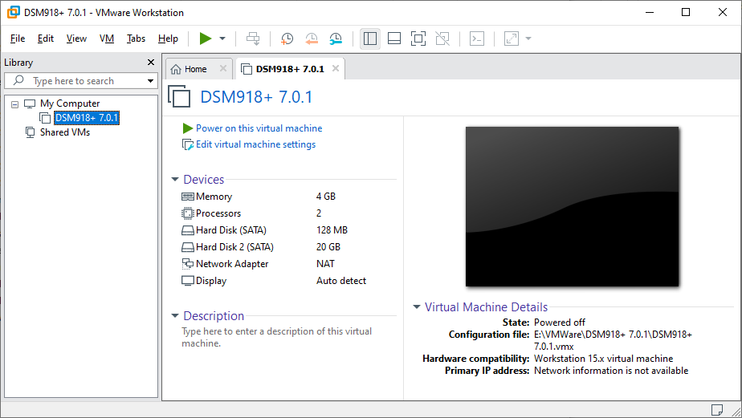Collapse the Virtual Machine Details section
This screenshot has height=418, width=742.
417,306
